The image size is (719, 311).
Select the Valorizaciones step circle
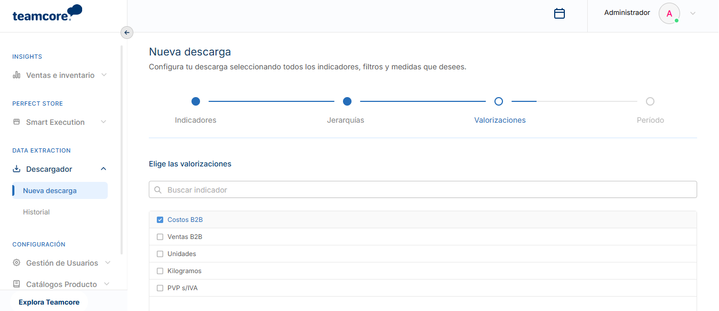tap(499, 101)
